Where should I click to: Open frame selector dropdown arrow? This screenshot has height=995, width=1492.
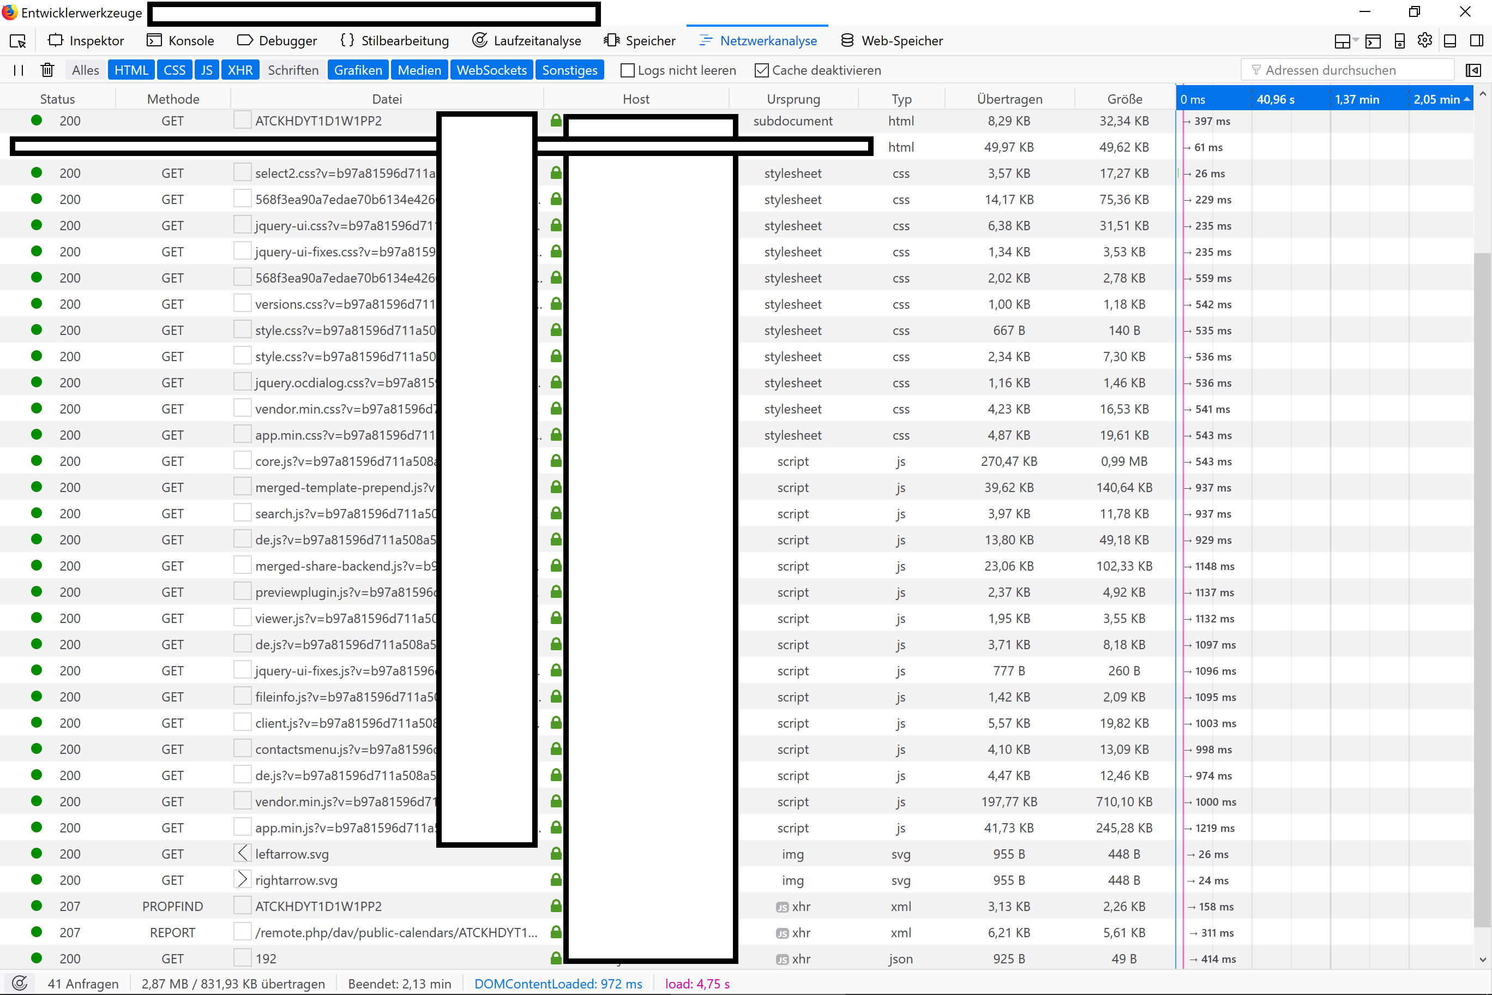pos(1356,40)
